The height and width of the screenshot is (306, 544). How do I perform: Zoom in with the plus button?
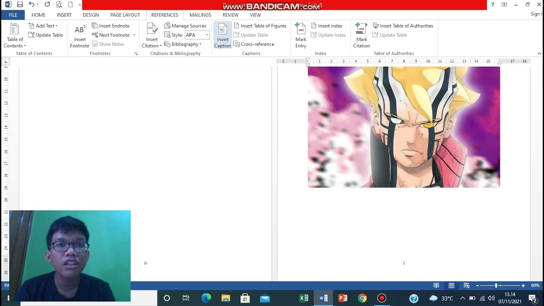click(x=523, y=286)
